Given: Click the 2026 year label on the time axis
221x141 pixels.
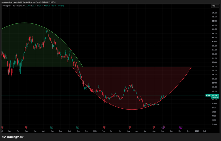Looking at the screenshot, I should tap(95, 131).
